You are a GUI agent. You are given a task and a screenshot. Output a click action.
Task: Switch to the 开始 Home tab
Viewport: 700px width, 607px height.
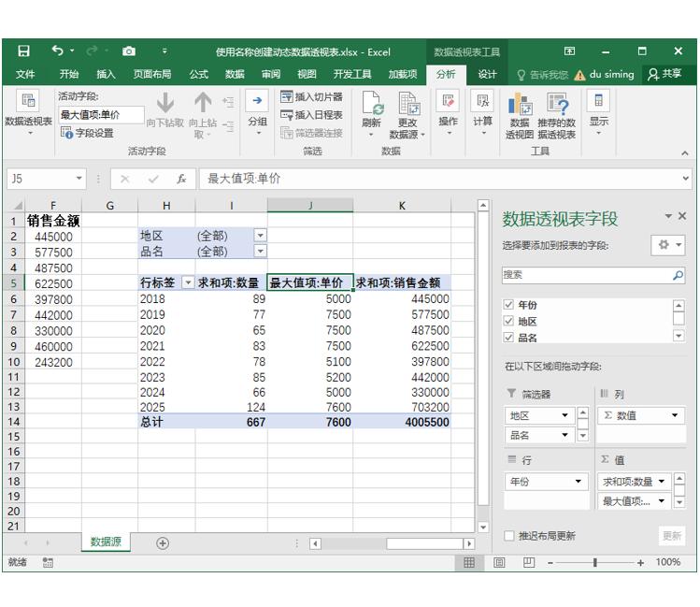pyautogui.click(x=69, y=74)
